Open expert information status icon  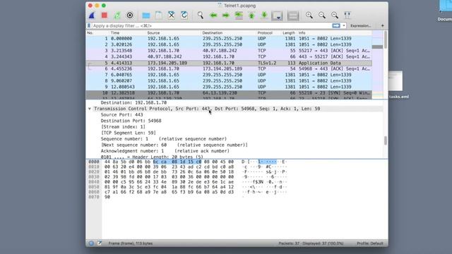click(91, 243)
